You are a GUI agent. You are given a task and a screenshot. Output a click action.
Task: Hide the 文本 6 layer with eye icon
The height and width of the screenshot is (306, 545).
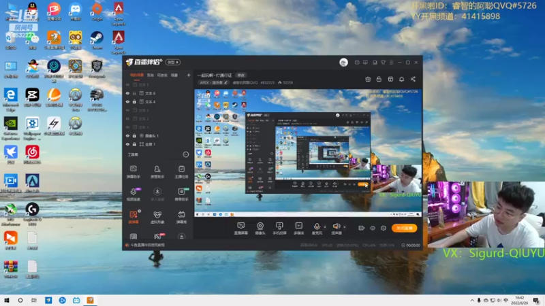pyautogui.click(x=127, y=93)
